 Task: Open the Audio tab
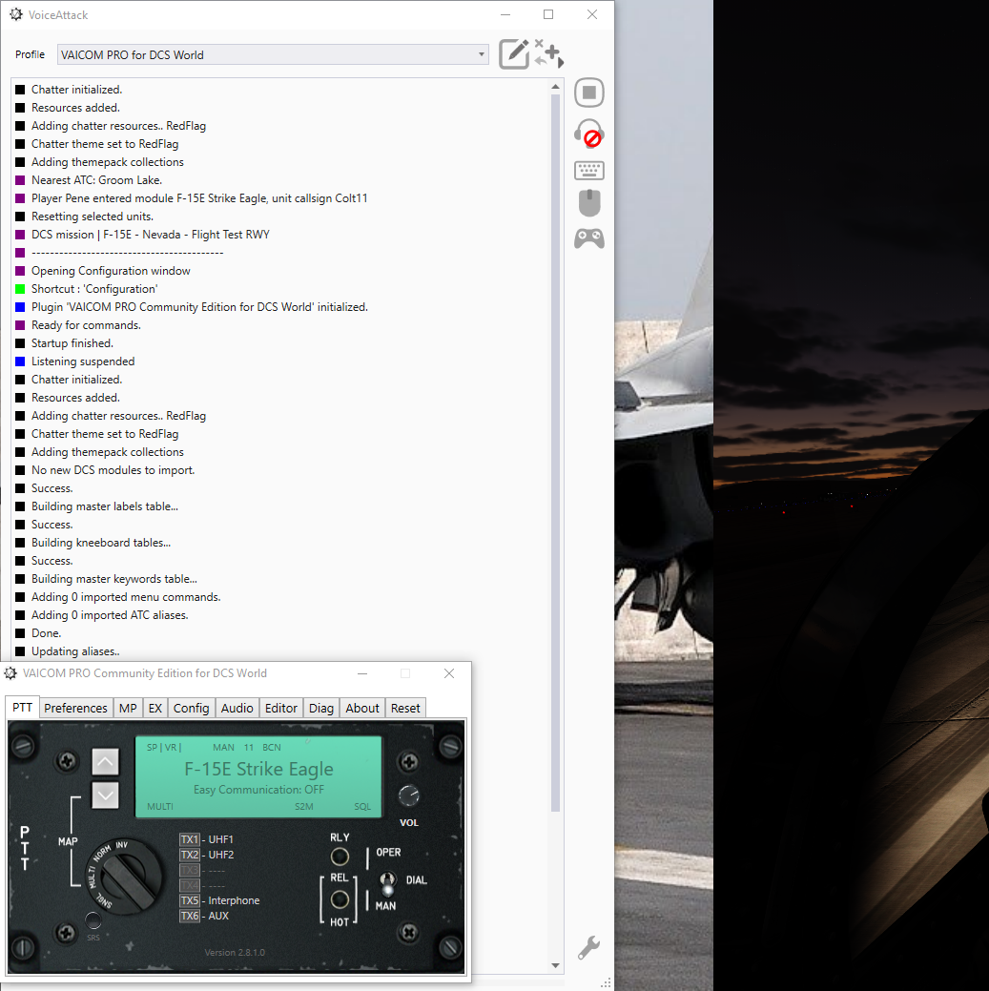coord(237,708)
